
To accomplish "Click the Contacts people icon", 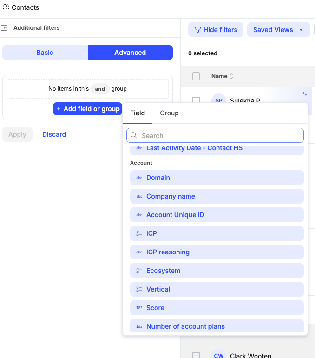I will click(x=6, y=7).
